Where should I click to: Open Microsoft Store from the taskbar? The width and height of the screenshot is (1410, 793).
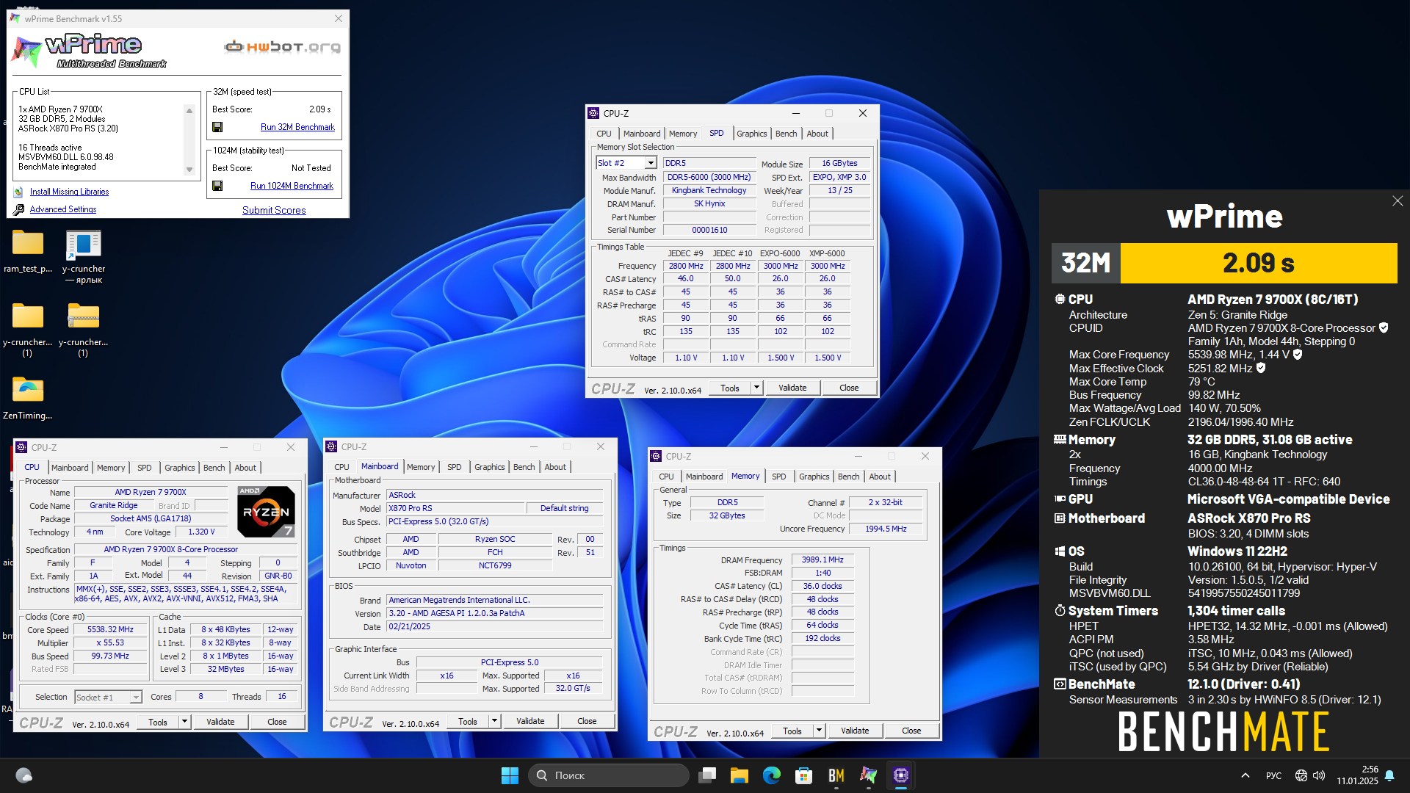click(804, 775)
